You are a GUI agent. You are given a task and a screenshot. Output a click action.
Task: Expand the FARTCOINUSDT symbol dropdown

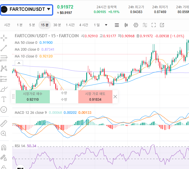49,9
